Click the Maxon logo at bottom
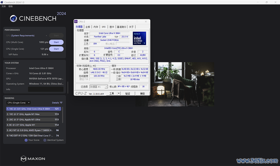 (x=33, y=159)
